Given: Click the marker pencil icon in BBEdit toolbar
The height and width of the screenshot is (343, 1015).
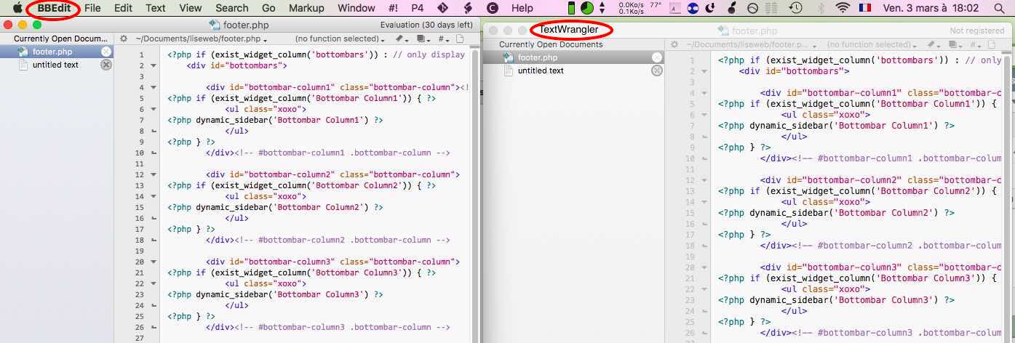Looking at the screenshot, I should tap(401, 39).
